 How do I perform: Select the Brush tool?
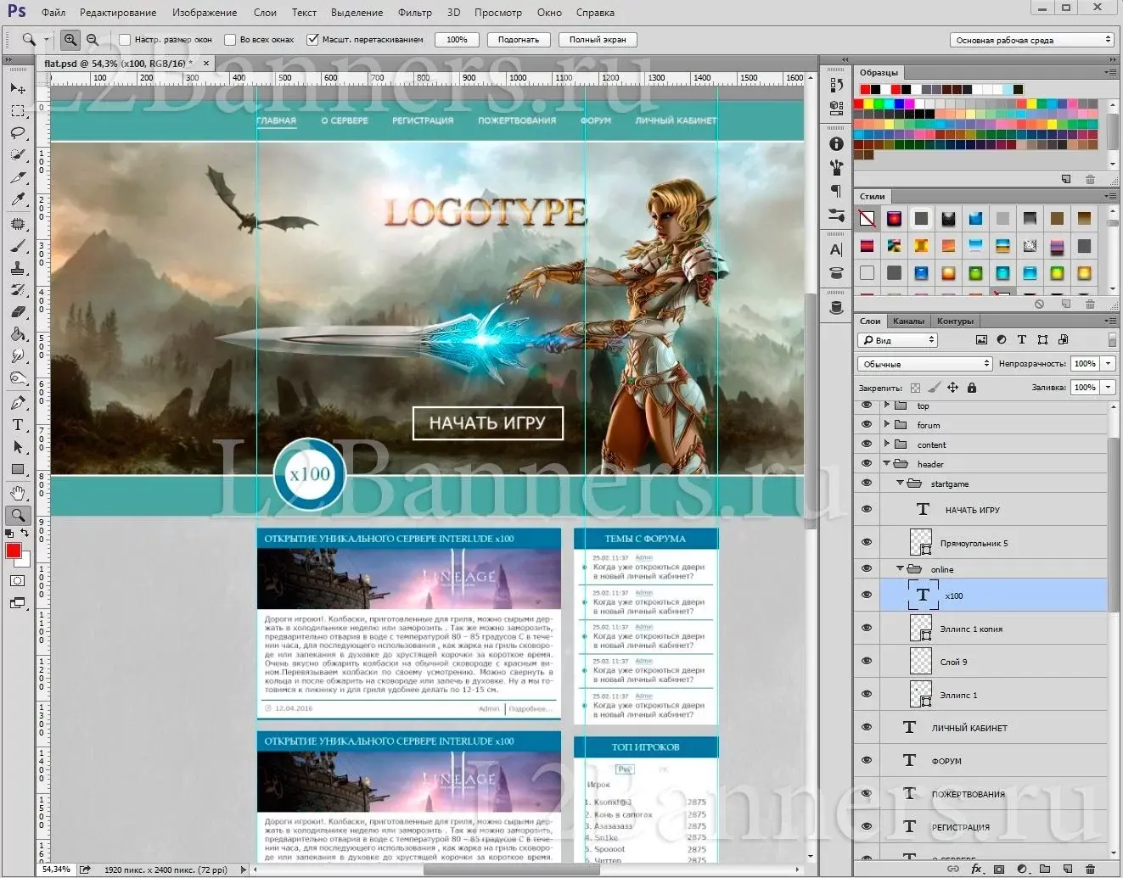(18, 245)
